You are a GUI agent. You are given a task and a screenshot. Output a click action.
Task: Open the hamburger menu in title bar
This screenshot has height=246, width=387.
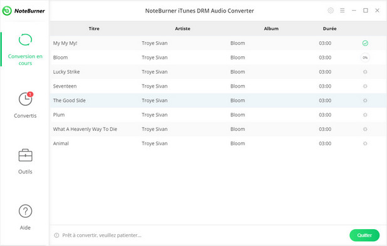pyautogui.click(x=342, y=11)
